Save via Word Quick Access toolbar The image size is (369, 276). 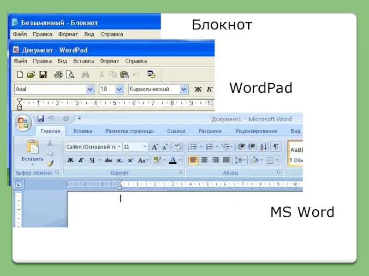coord(41,118)
